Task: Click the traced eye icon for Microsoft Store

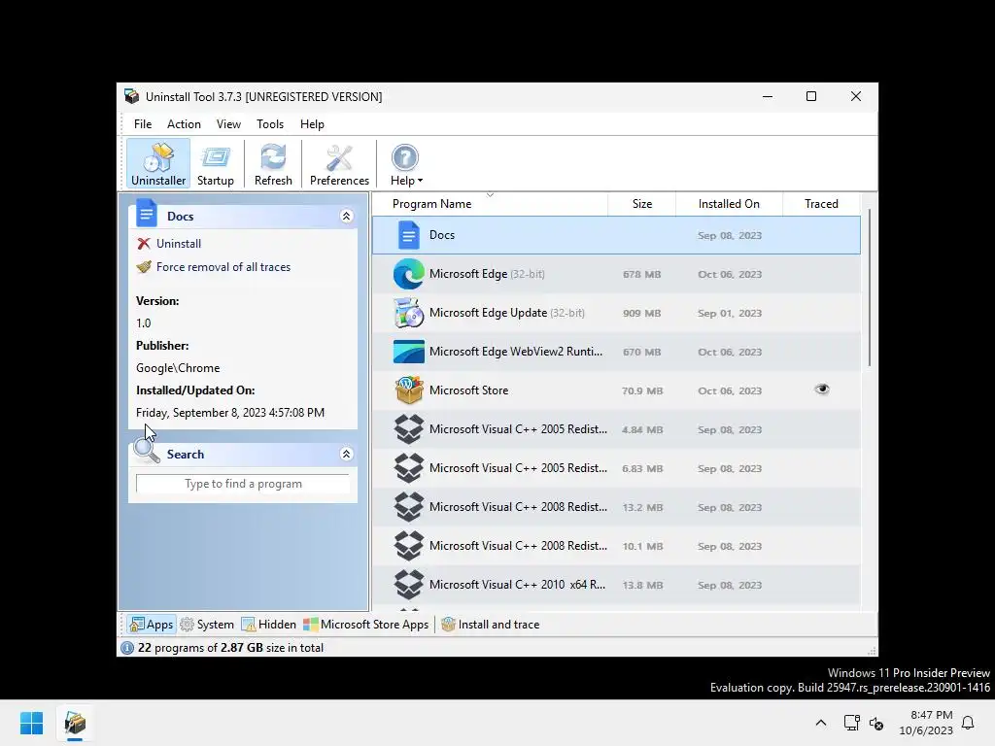Action: (x=822, y=389)
